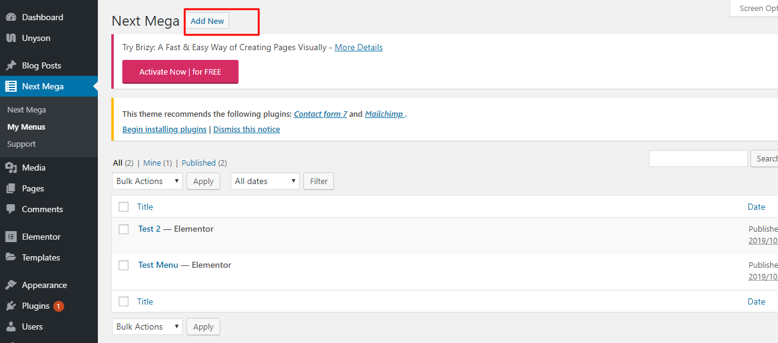Viewport: 778px width, 343px height.
Task: Click the bottom Apply button
Action: (x=203, y=326)
